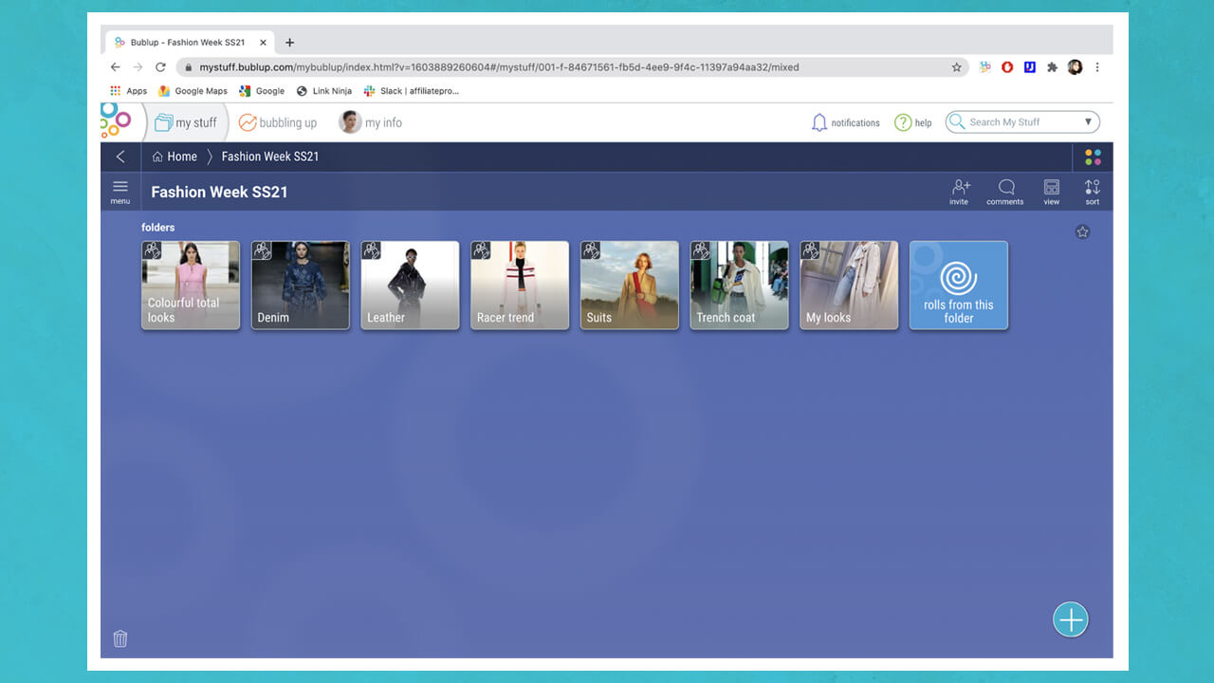Go back using the breadcrumb back arrow
This screenshot has height=683, width=1214.
click(x=120, y=157)
